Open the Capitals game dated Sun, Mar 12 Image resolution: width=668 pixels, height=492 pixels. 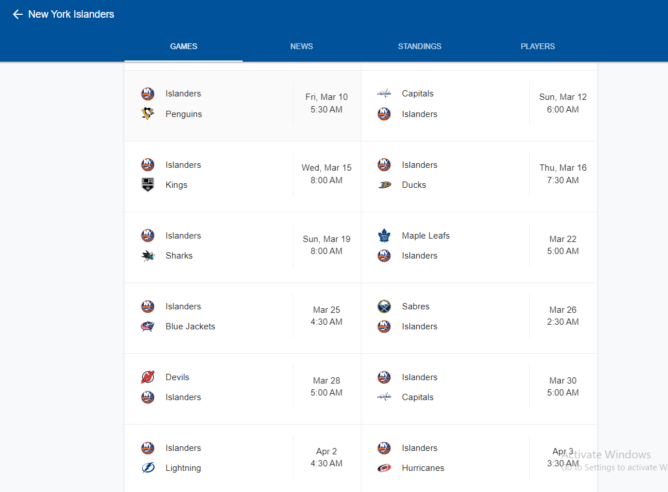[479, 106]
